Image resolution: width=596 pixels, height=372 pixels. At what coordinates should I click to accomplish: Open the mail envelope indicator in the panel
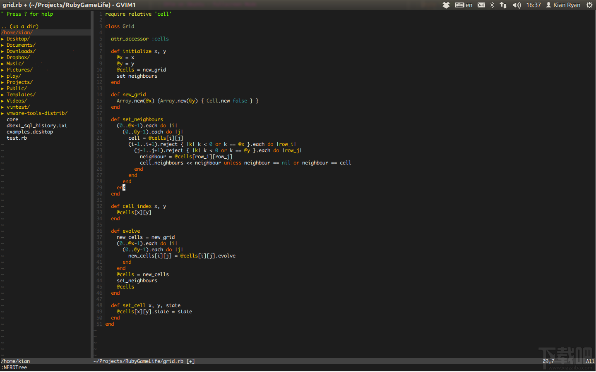click(x=481, y=5)
